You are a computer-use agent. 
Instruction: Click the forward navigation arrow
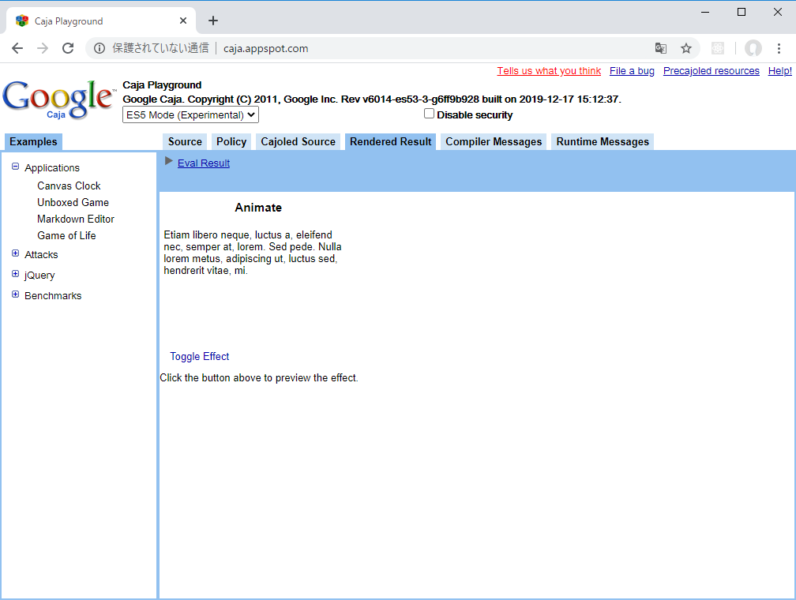[42, 48]
